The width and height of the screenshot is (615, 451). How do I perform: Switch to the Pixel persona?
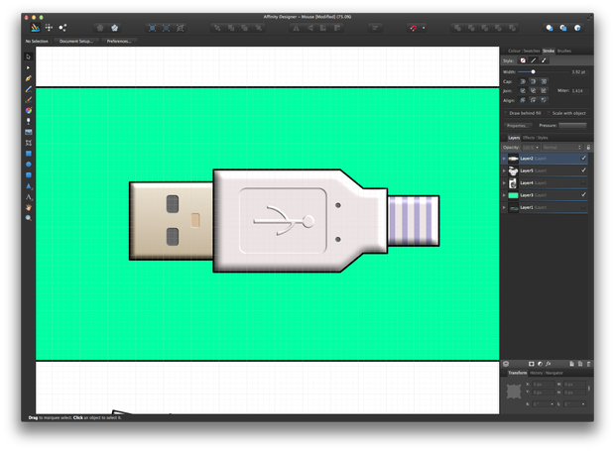(49, 28)
